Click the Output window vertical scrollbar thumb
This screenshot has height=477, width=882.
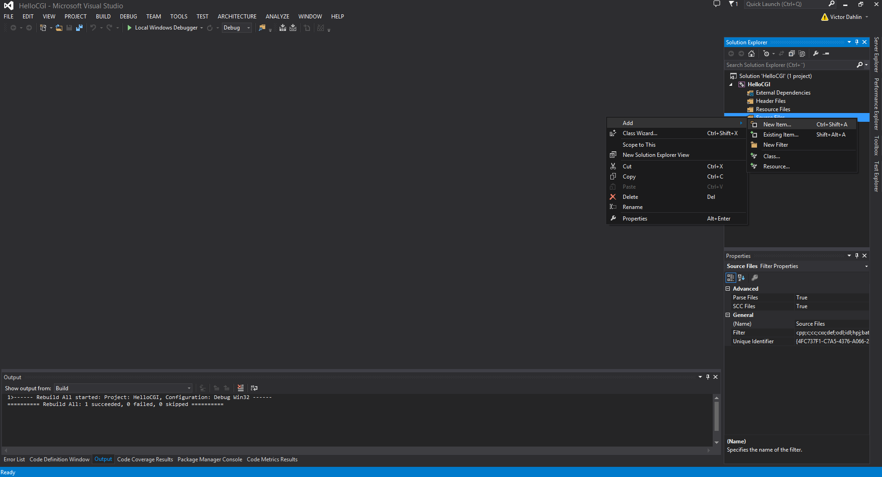[x=716, y=416]
